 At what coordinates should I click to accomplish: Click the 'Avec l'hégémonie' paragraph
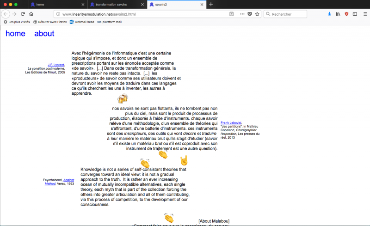pyautogui.click(x=126, y=73)
